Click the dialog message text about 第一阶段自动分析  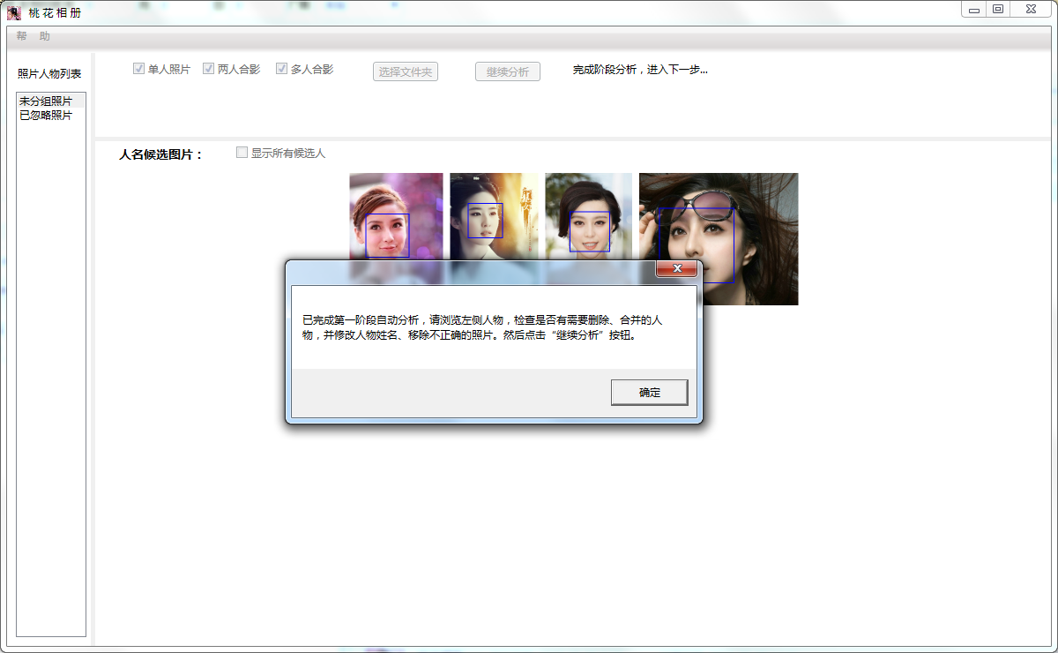pos(482,327)
